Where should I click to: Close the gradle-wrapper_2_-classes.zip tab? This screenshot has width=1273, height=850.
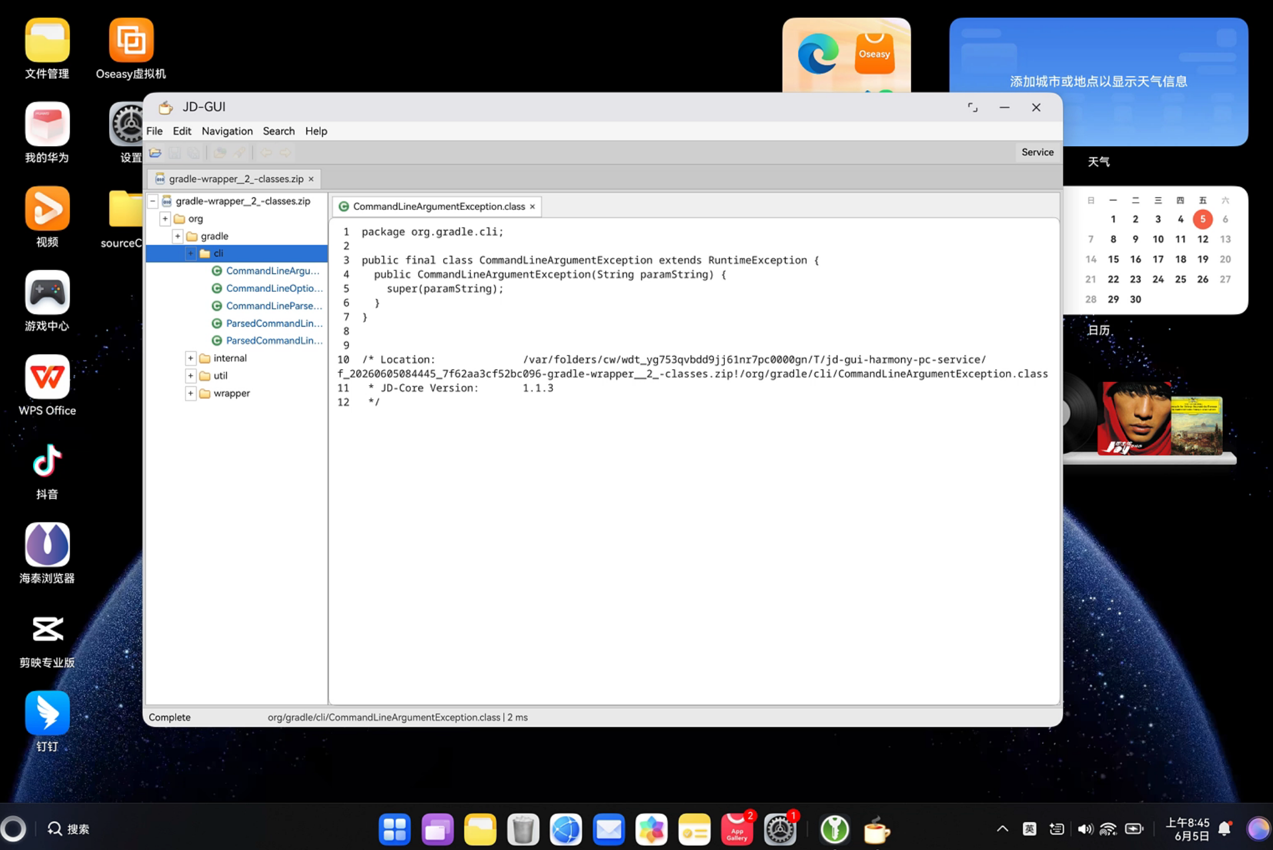click(x=311, y=179)
